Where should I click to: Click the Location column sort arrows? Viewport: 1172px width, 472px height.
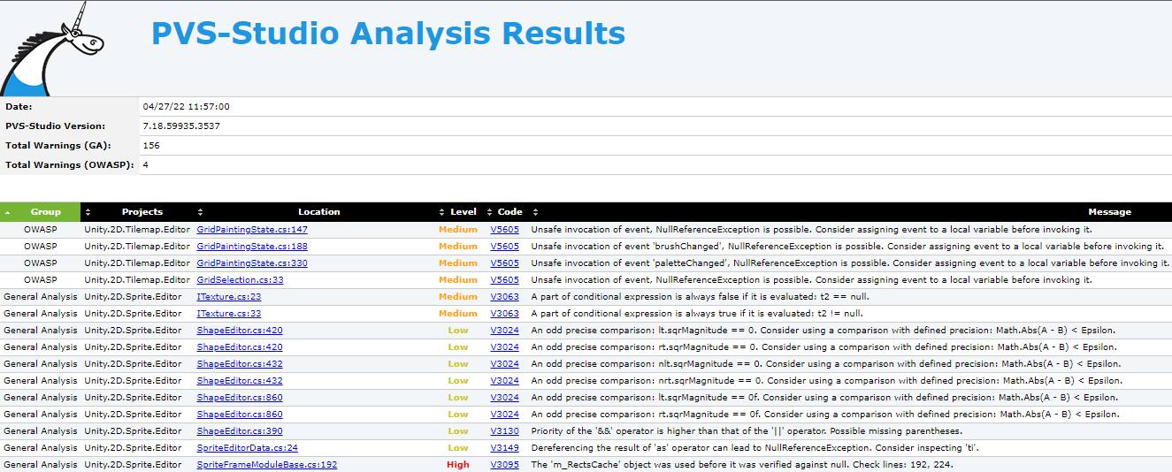pyautogui.click(x=200, y=212)
